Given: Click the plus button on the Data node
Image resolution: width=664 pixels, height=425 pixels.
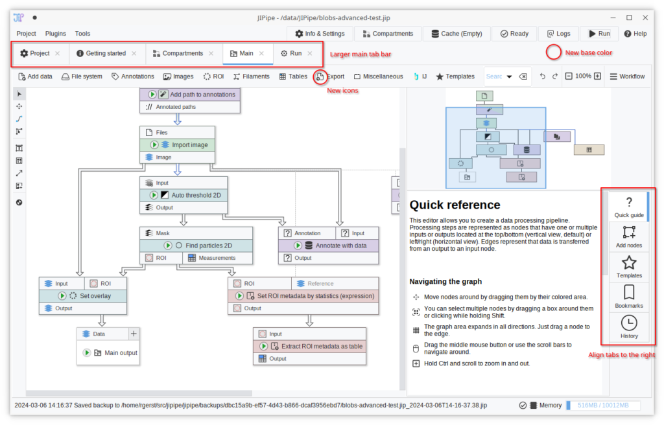Looking at the screenshot, I should (x=134, y=334).
